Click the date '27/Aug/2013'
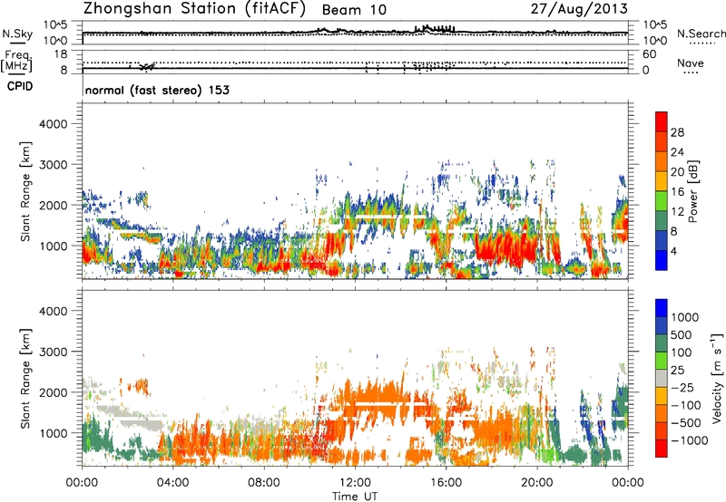Viewport: 726px width, 502px height. point(579,9)
